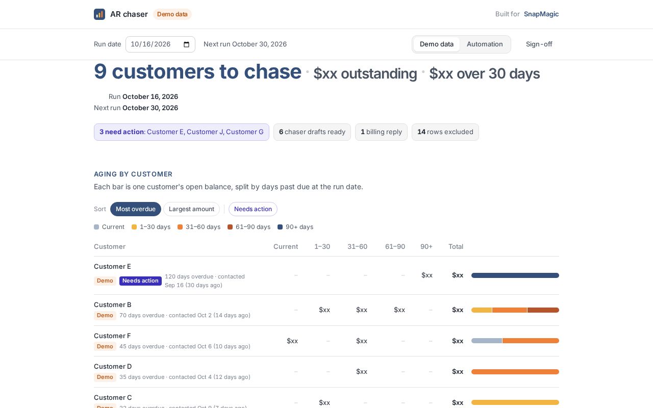
Task: Open the 1 billing reply chip
Action: tap(382, 132)
